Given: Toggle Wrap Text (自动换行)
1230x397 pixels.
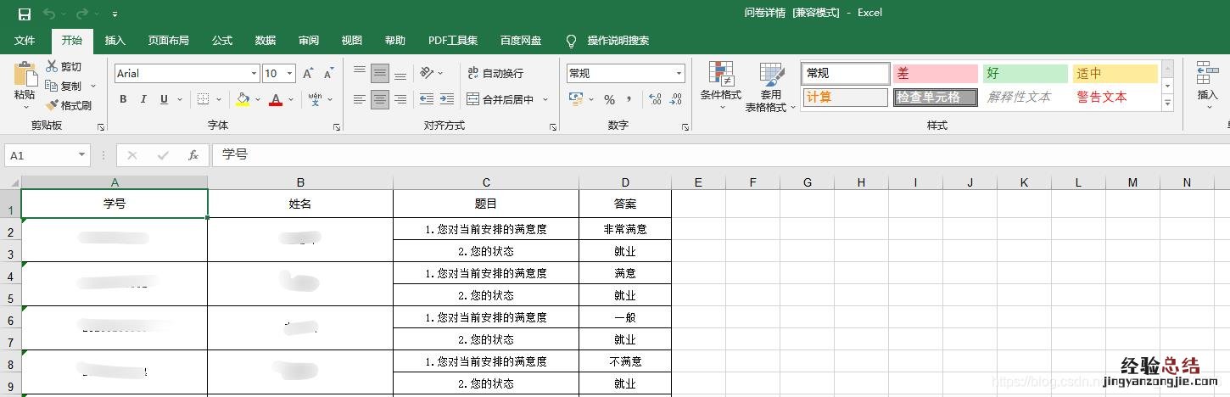Looking at the screenshot, I should pyautogui.click(x=495, y=74).
